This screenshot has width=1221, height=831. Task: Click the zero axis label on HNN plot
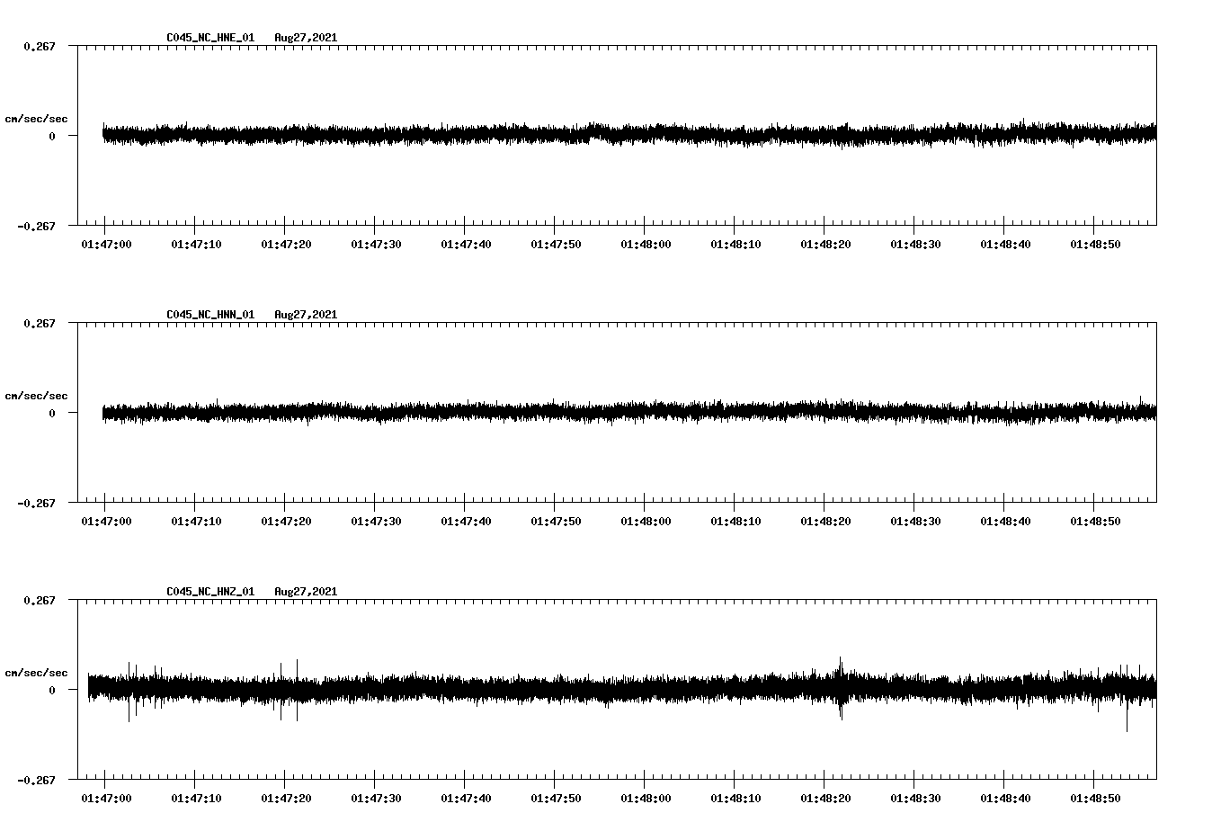coord(51,413)
